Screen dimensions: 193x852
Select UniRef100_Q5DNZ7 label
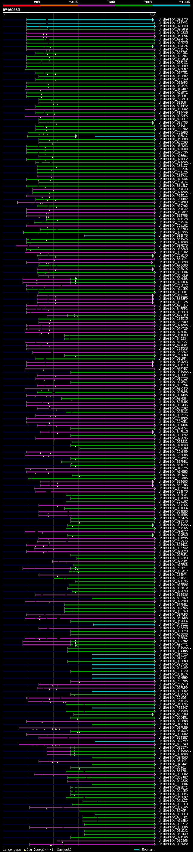(x=173, y=475)
